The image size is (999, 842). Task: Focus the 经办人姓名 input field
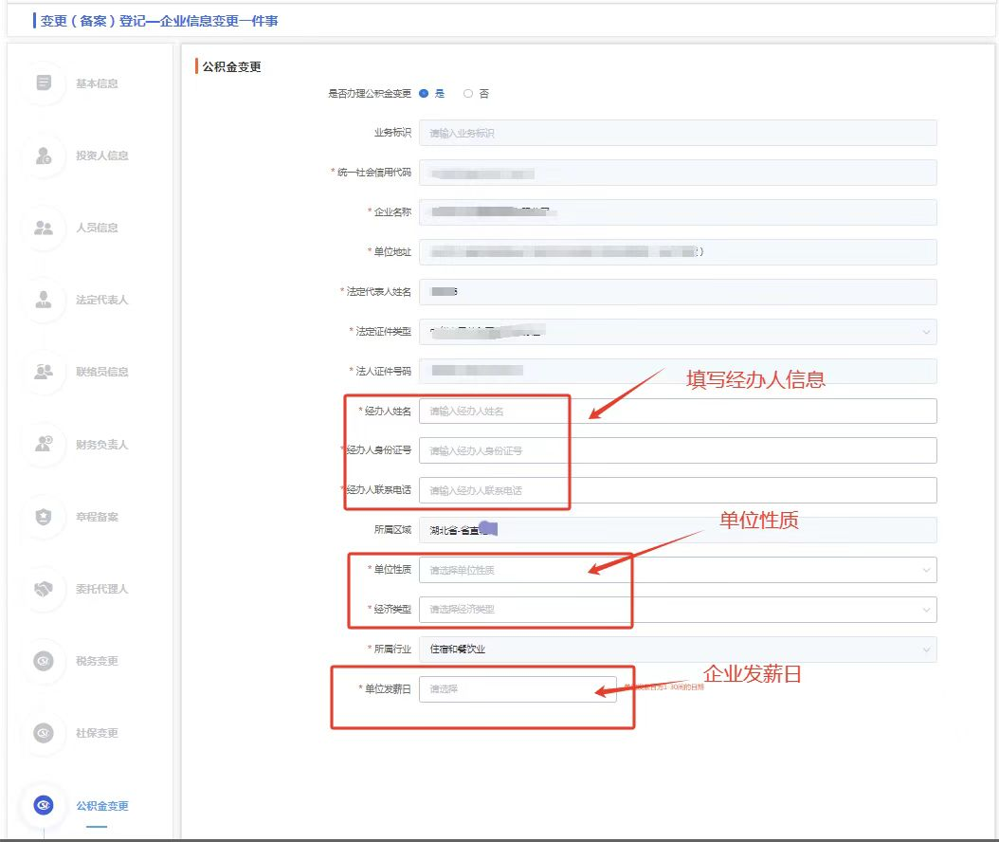[678, 412]
